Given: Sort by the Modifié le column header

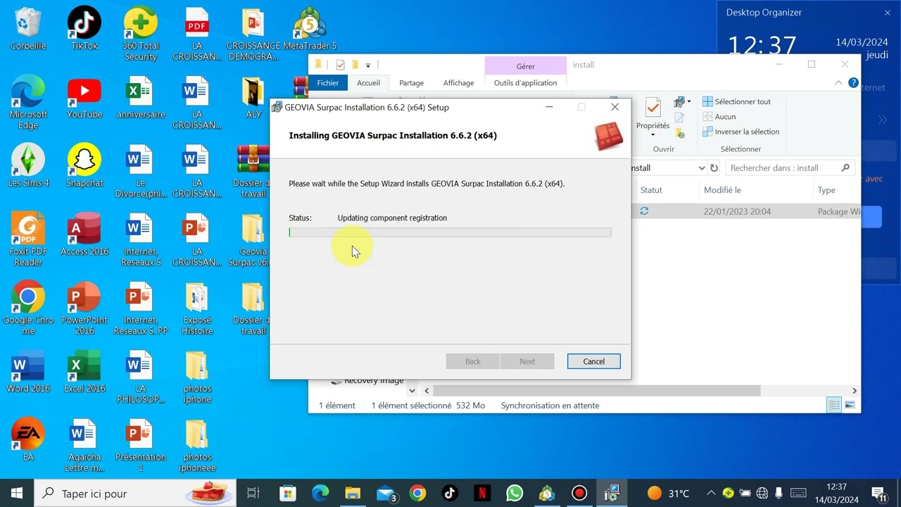Looking at the screenshot, I should point(722,190).
